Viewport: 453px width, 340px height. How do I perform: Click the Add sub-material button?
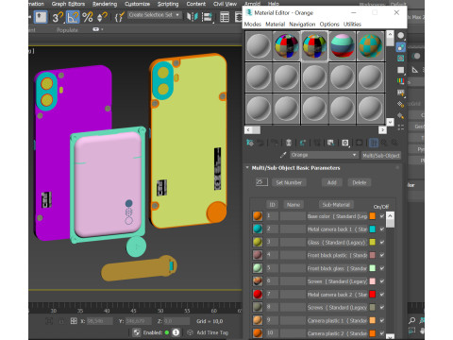pos(331,182)
